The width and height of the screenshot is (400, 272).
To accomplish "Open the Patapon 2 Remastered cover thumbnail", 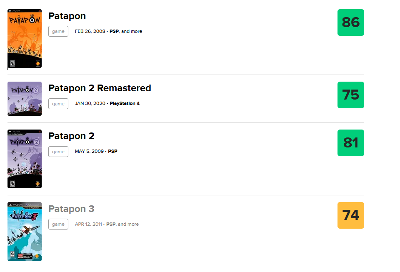I will [25, 99].
